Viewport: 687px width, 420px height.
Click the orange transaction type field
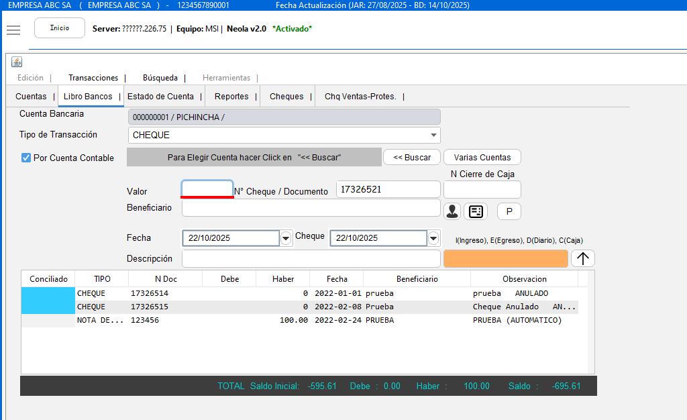click(505, 259)
